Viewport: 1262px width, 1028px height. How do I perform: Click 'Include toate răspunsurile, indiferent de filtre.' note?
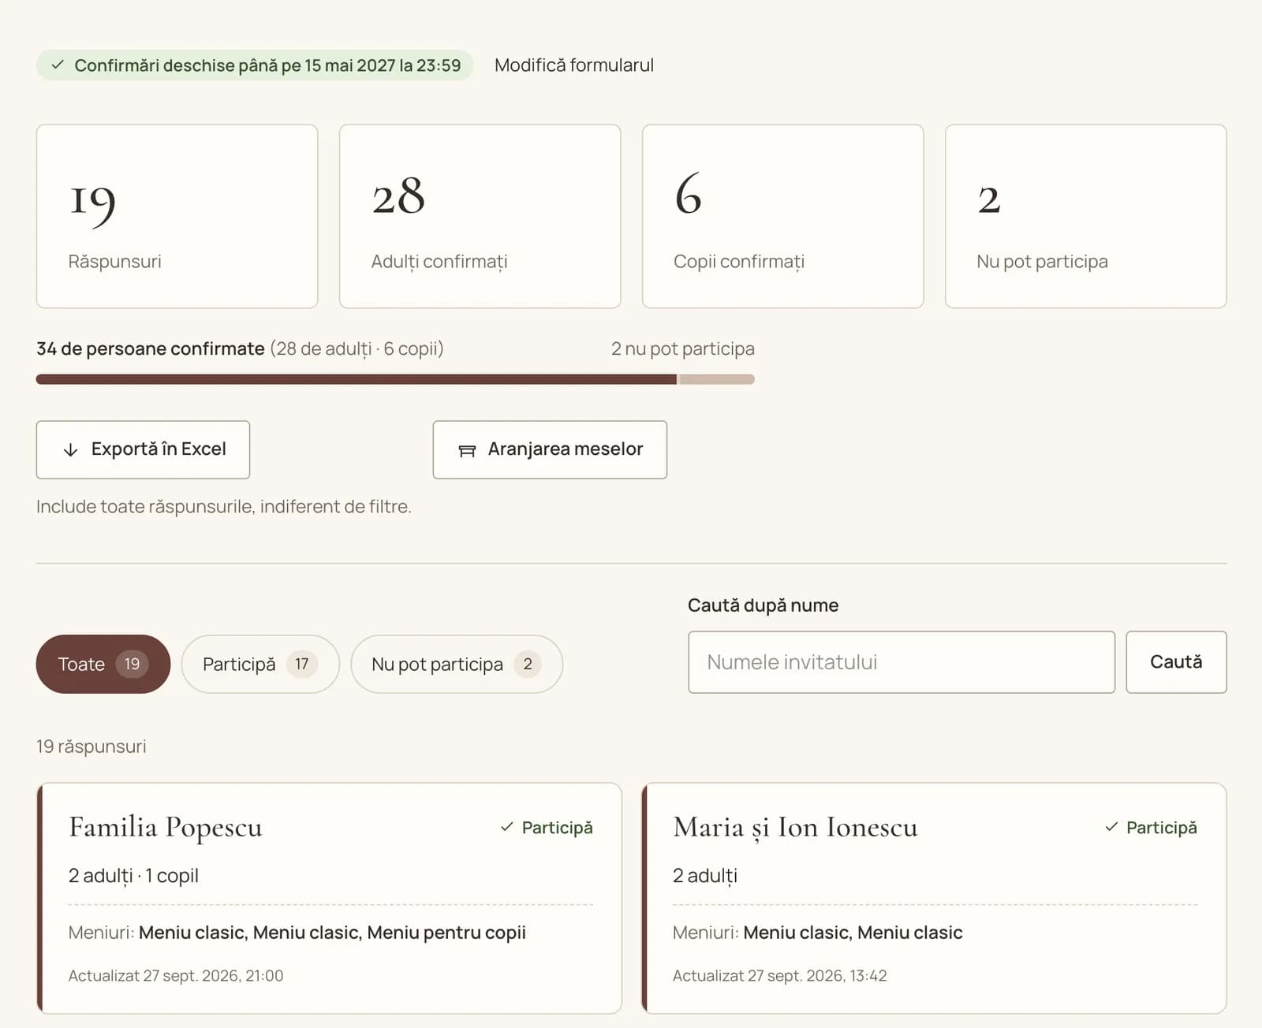(224, 506)
